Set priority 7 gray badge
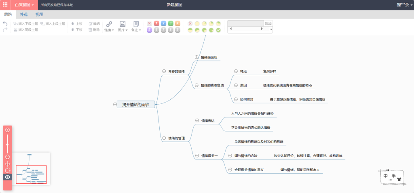The width and height of the screenshot is (414, 193). [163, 30]
